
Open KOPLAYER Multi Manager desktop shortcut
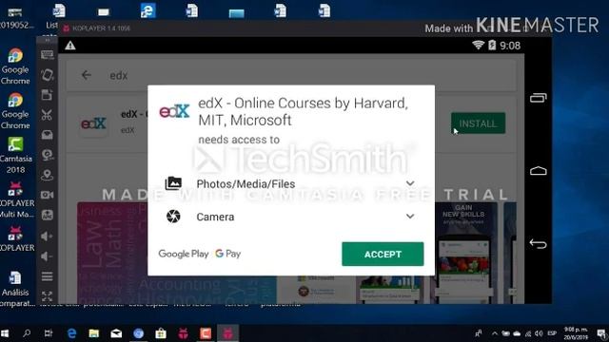tap(16, 199)
